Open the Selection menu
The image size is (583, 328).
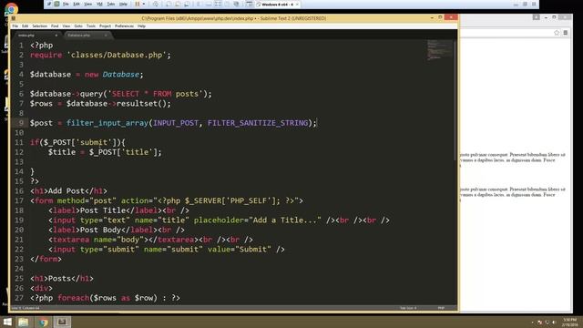(x=39, y=26)
